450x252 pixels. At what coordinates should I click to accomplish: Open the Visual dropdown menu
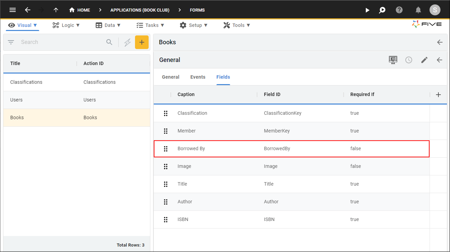(22, 25)
